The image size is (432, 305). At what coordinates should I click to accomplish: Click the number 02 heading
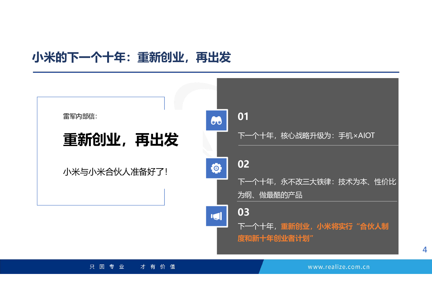(x=243, y=164)
